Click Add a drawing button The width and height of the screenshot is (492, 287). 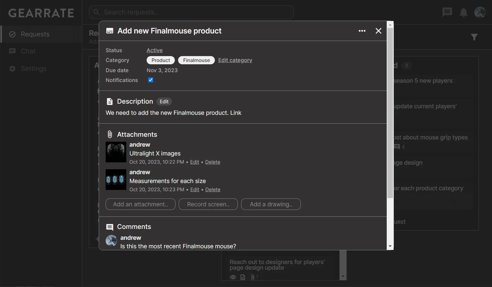point(271,204)
